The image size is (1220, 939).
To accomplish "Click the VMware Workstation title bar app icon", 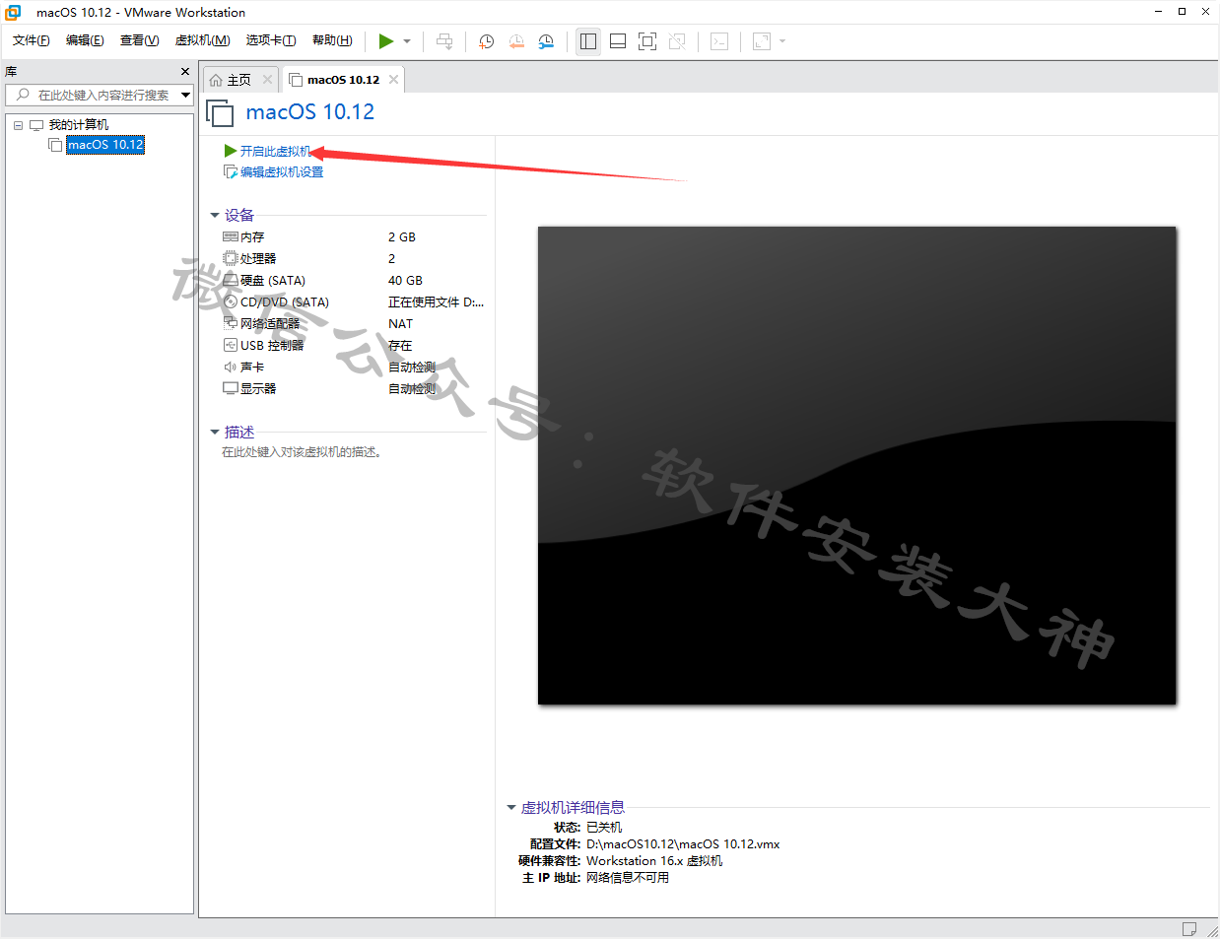I will tap(14, 12).
